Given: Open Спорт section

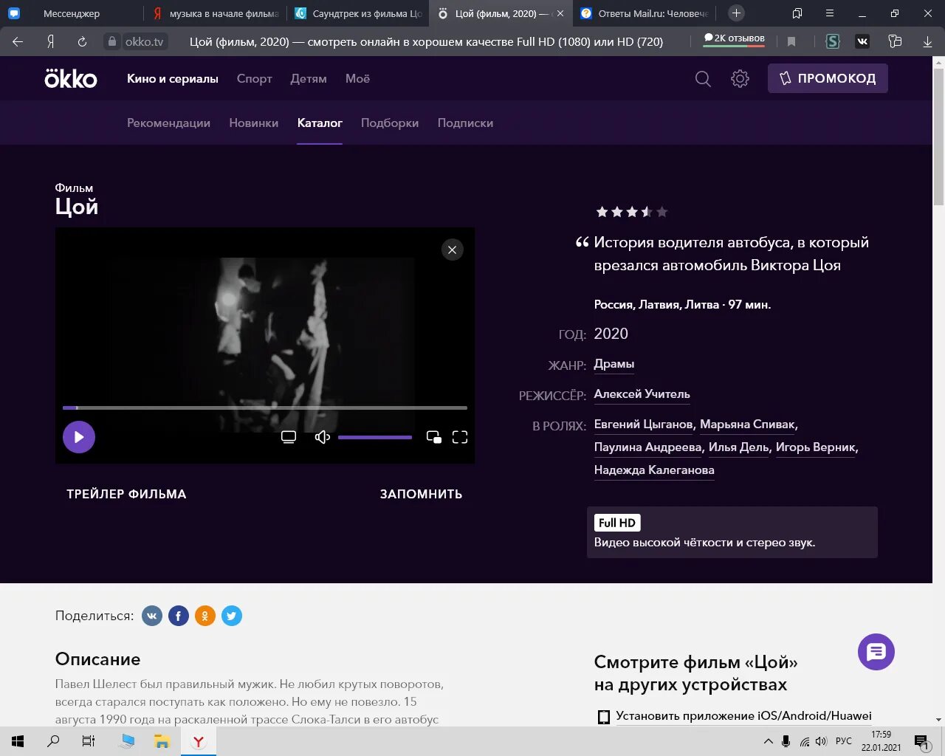Looking at the screenshot, I should (255, 78).
